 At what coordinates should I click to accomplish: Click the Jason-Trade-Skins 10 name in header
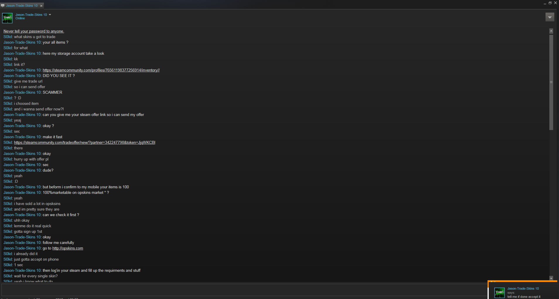tap(31, 15)
